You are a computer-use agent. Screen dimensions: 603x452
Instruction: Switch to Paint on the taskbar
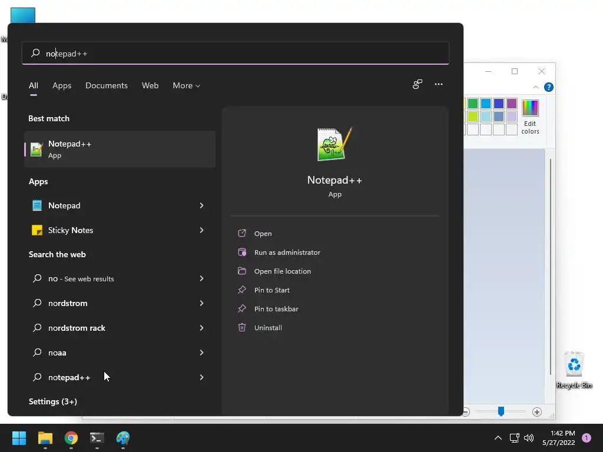click(x=123, y=438)
